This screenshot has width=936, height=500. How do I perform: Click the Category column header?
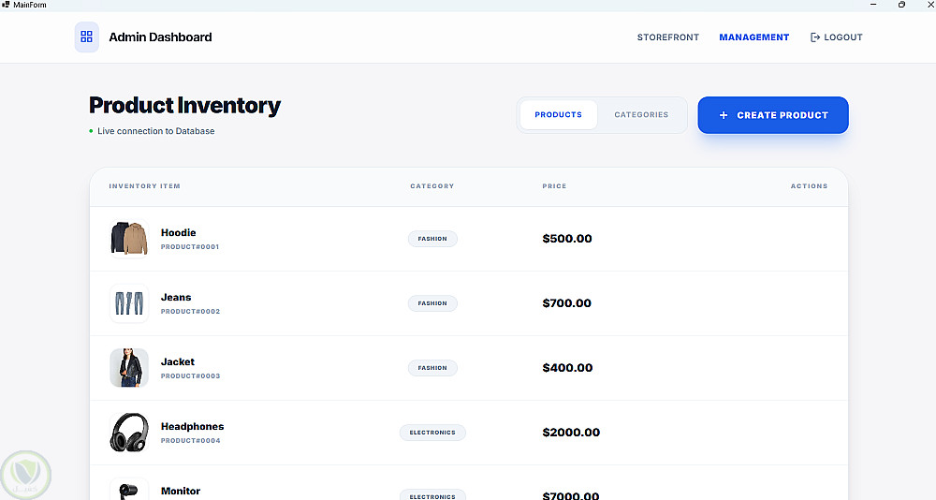pyautogui.click(x=432, y=185)
